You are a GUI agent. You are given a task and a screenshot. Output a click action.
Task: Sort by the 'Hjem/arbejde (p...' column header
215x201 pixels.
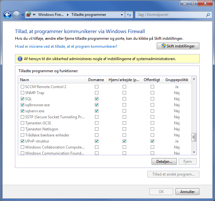124,80
